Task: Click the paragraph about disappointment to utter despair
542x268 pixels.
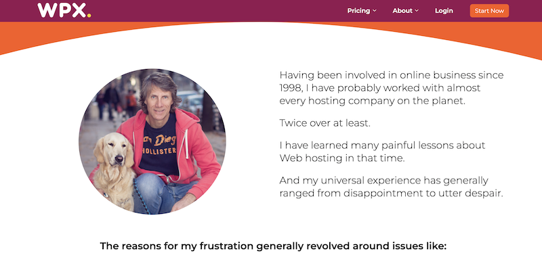Action: tap(391, 187)
